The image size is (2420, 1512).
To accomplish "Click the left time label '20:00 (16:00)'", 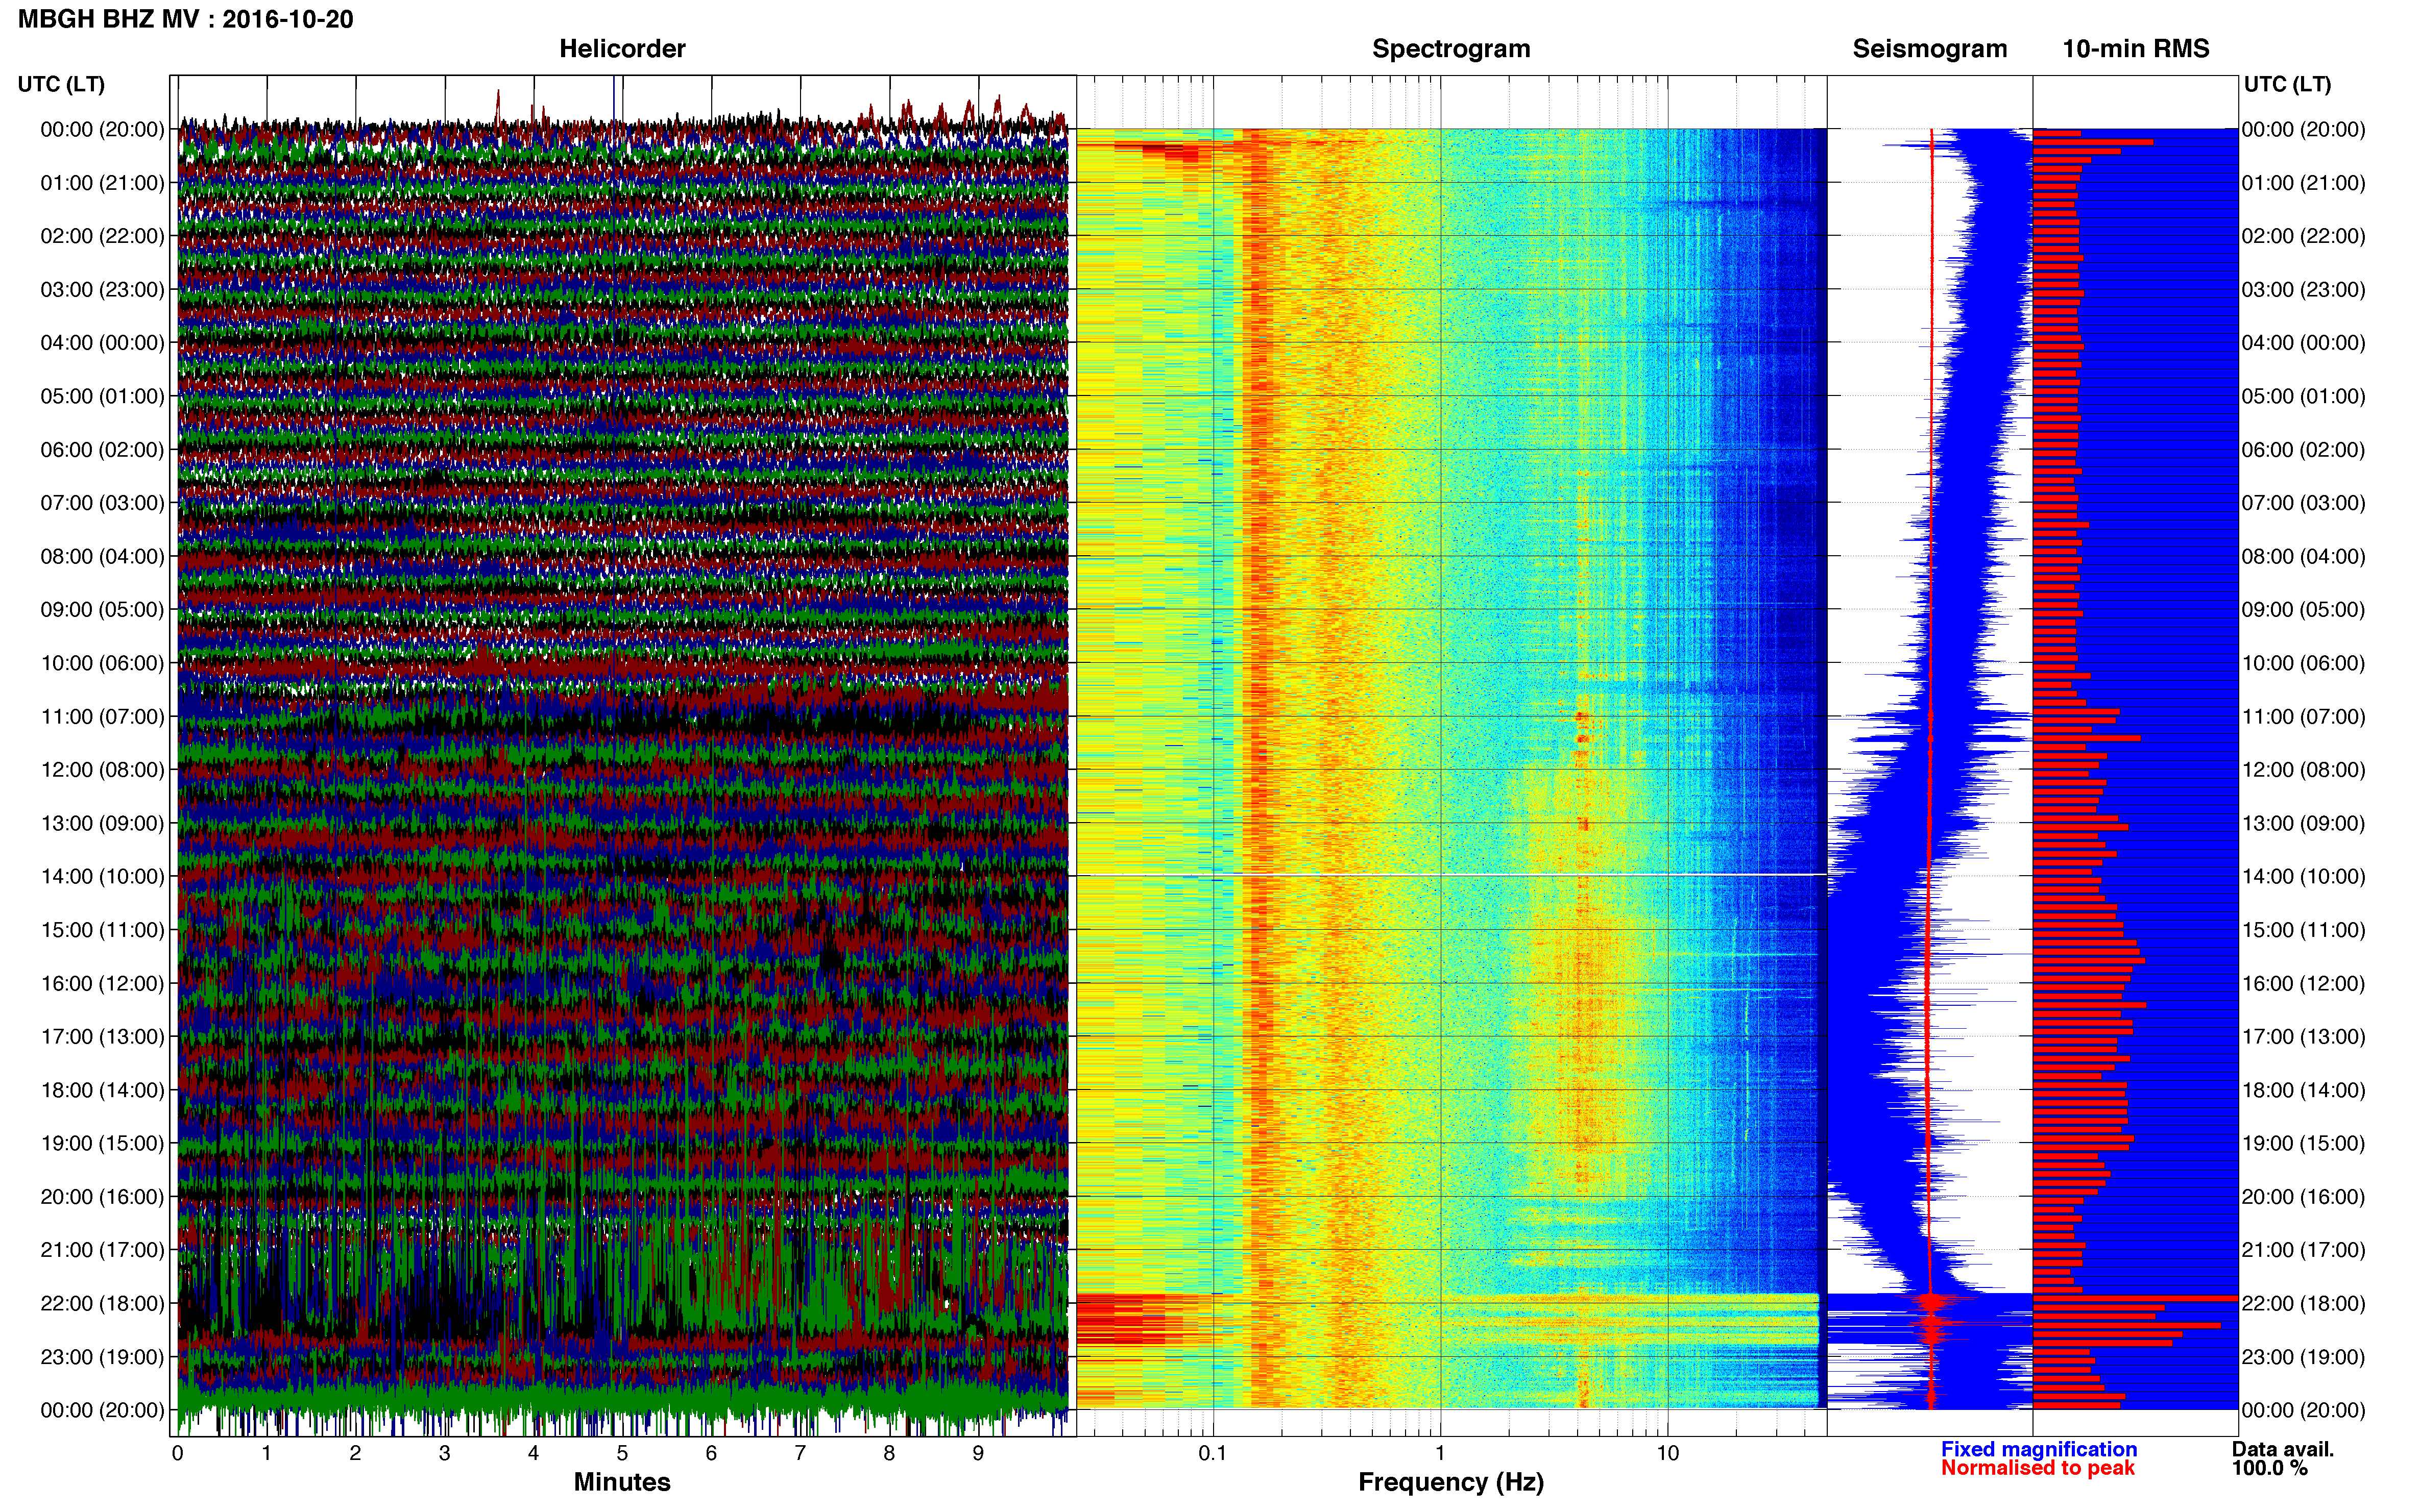I will pos(102,1197).
